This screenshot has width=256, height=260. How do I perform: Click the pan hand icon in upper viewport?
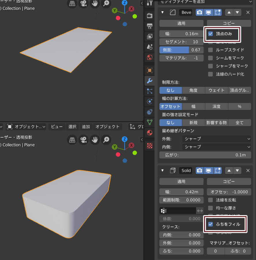tap(95, 3)
